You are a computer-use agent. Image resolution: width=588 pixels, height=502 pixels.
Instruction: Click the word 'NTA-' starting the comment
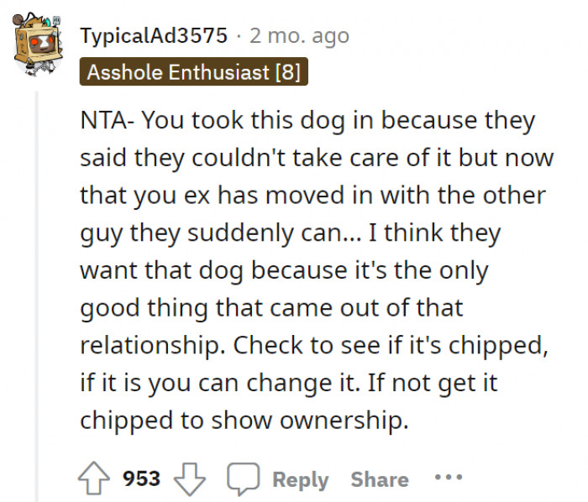[x=107, y=120]
